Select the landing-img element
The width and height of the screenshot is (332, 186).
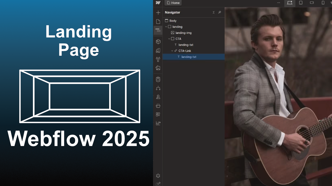click(193, 33)
